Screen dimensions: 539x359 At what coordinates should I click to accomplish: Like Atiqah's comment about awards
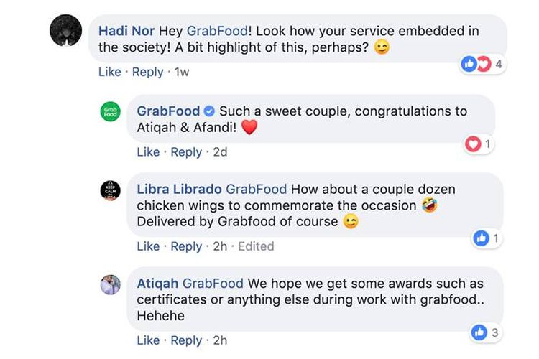148,340
